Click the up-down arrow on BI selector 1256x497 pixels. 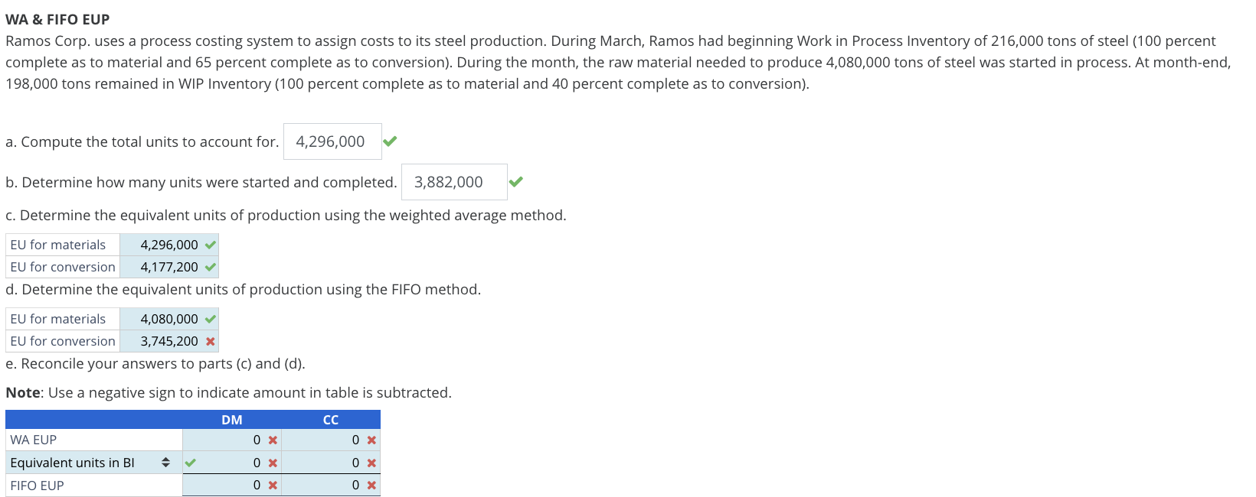(165, 463)
